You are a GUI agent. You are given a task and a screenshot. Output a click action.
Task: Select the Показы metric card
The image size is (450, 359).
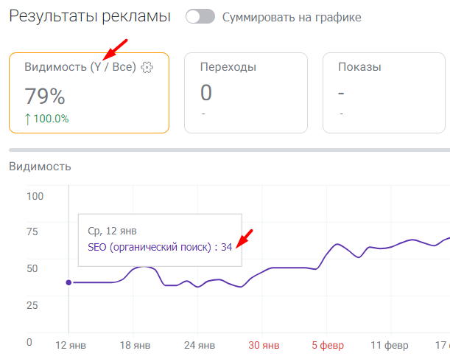[386, 92]
